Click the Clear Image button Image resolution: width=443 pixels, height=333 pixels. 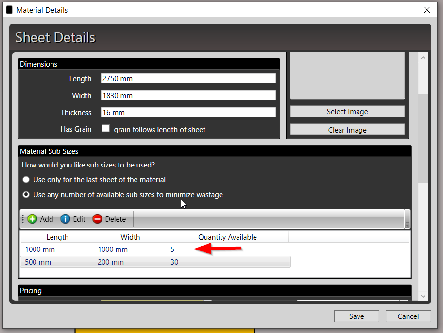(x=347, y=130)
